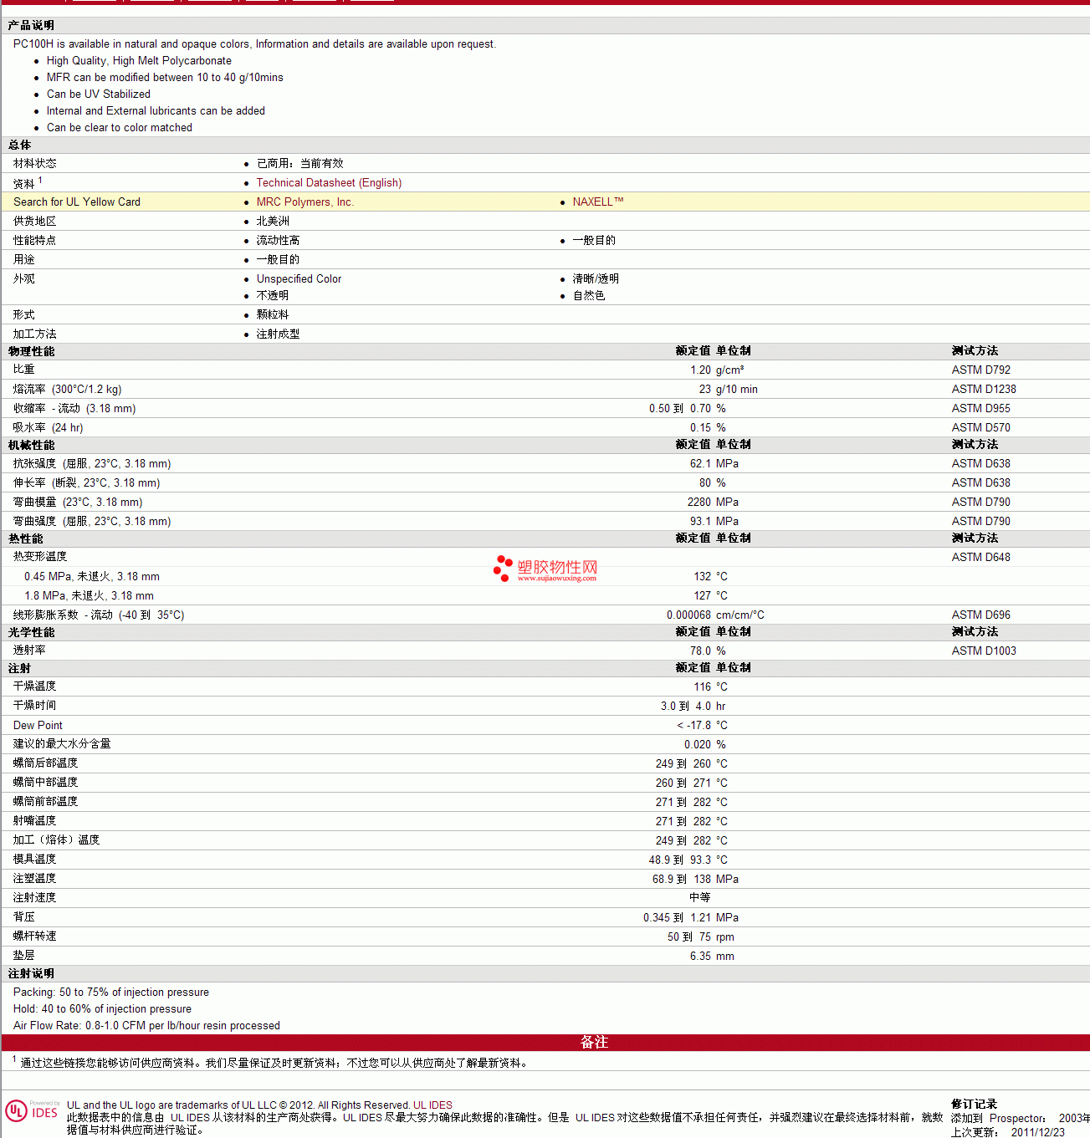This screenshot has height=1138, width=1090.
Task: Click the 光学性能 section header
Action: click(x=31, y=632)
